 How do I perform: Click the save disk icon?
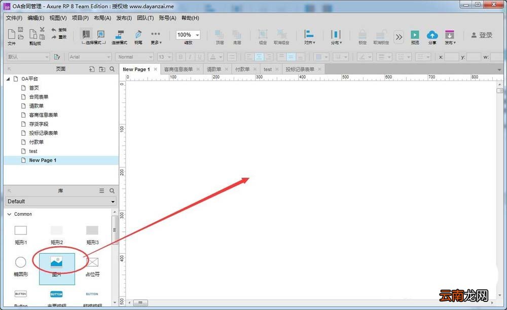coord(20,29)
